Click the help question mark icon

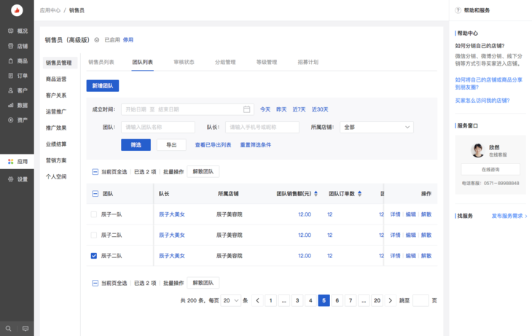[x=458, y=11]
